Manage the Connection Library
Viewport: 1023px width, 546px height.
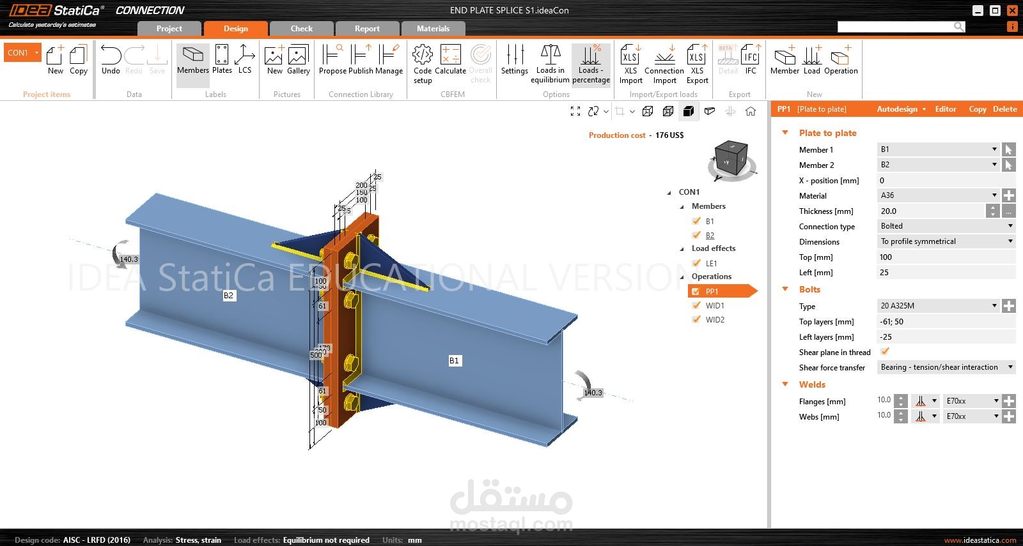pyautogui.click(x=389, y=60)
